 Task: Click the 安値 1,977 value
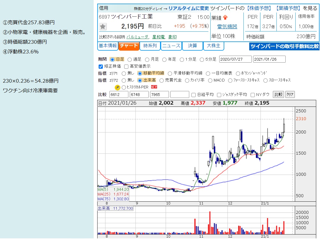[230, 103]
